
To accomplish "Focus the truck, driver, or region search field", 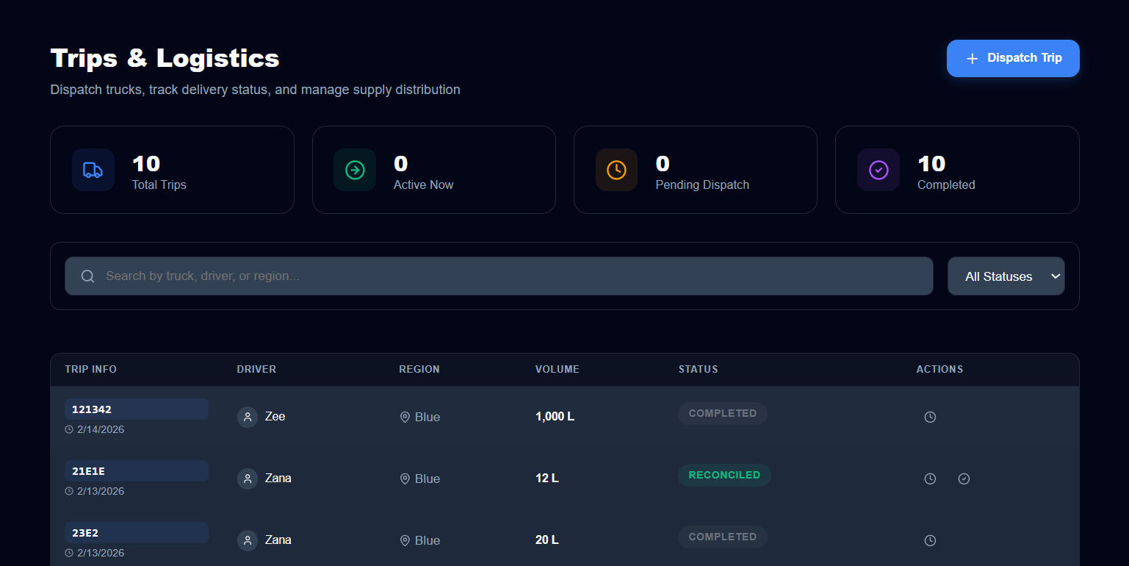I will (514, 276).
